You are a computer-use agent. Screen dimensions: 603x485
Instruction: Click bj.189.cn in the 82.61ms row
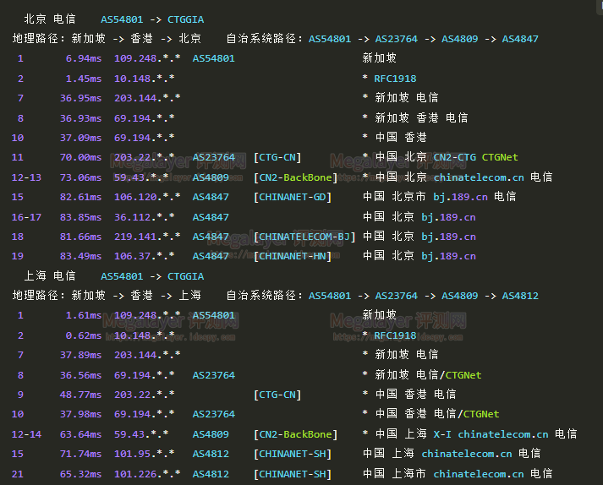click(461, 197)
